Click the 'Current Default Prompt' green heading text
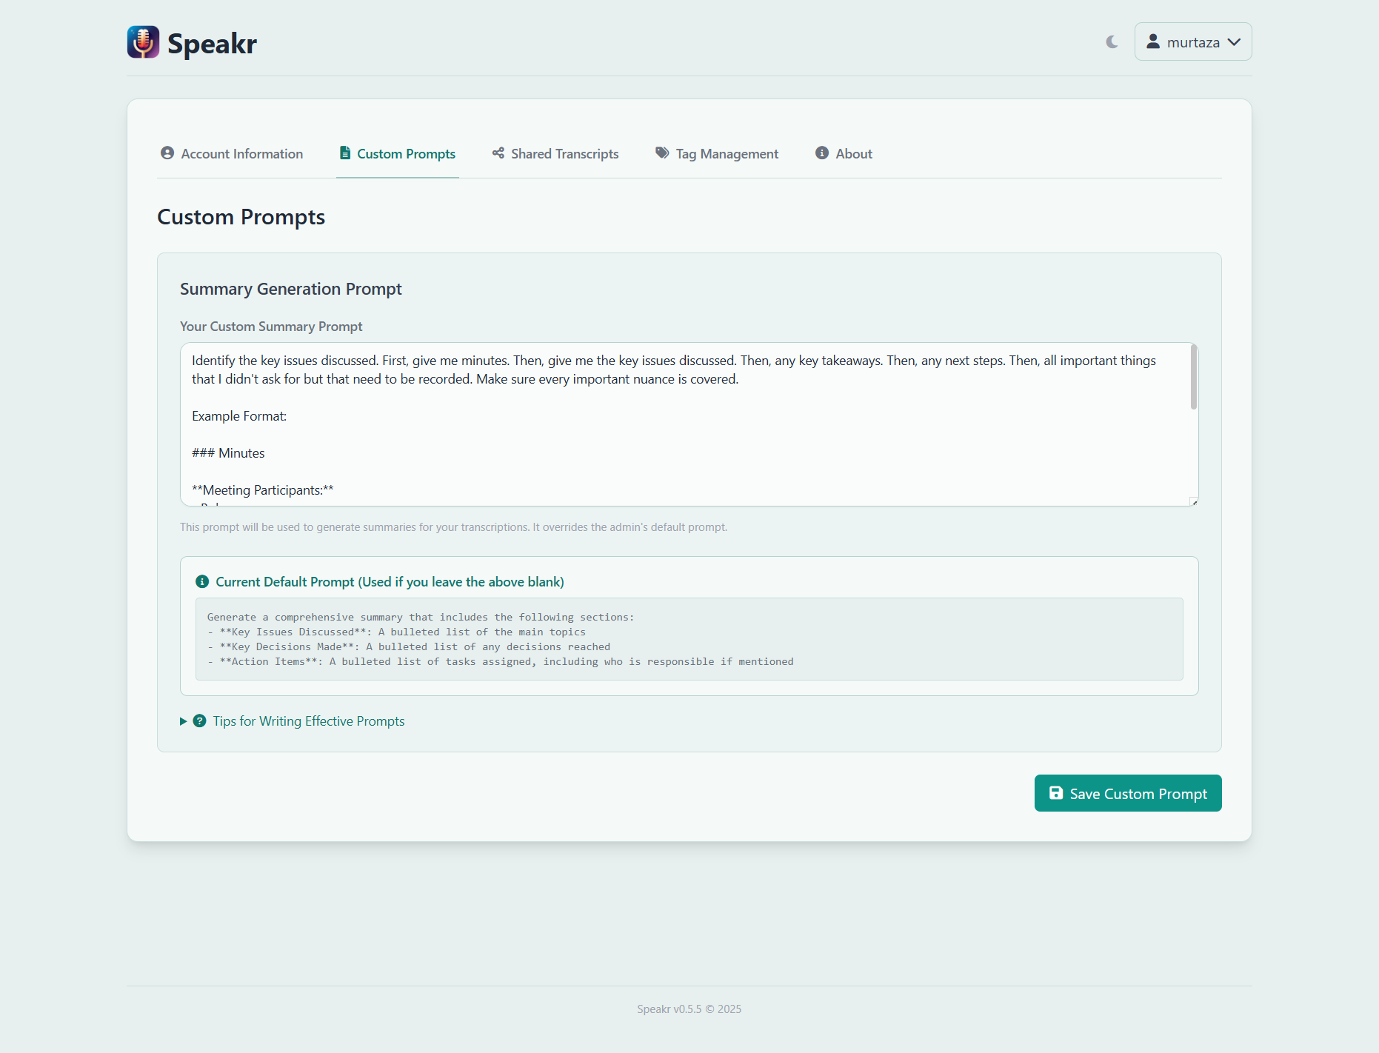Viewport: 1379px width, 1053px height. click(x=390, y=582)
